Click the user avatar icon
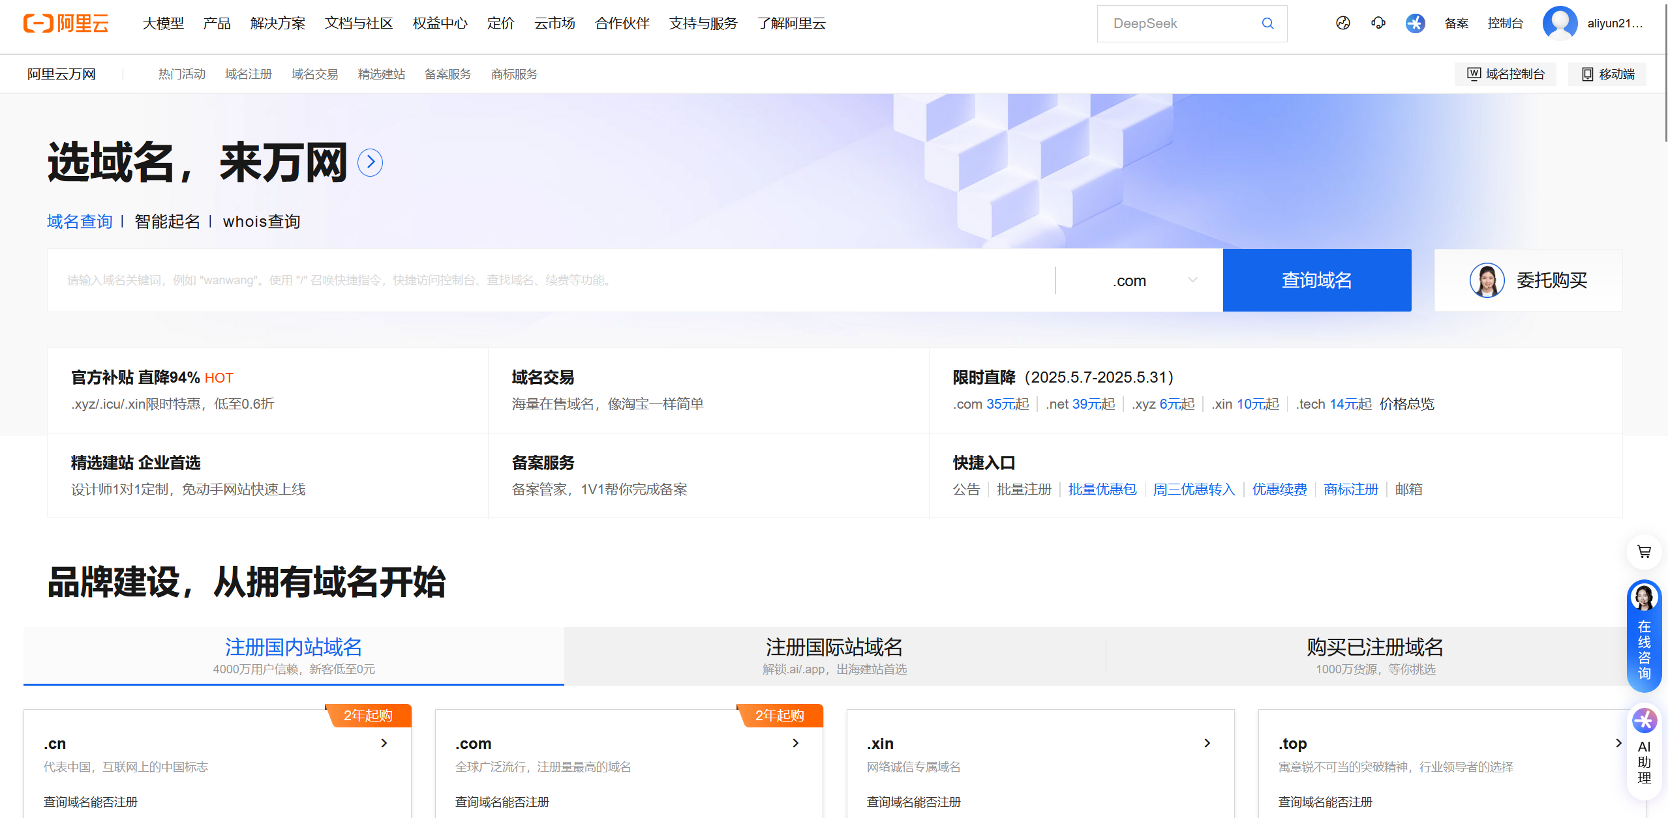 pyautogui.click(x=1560, y=23)
